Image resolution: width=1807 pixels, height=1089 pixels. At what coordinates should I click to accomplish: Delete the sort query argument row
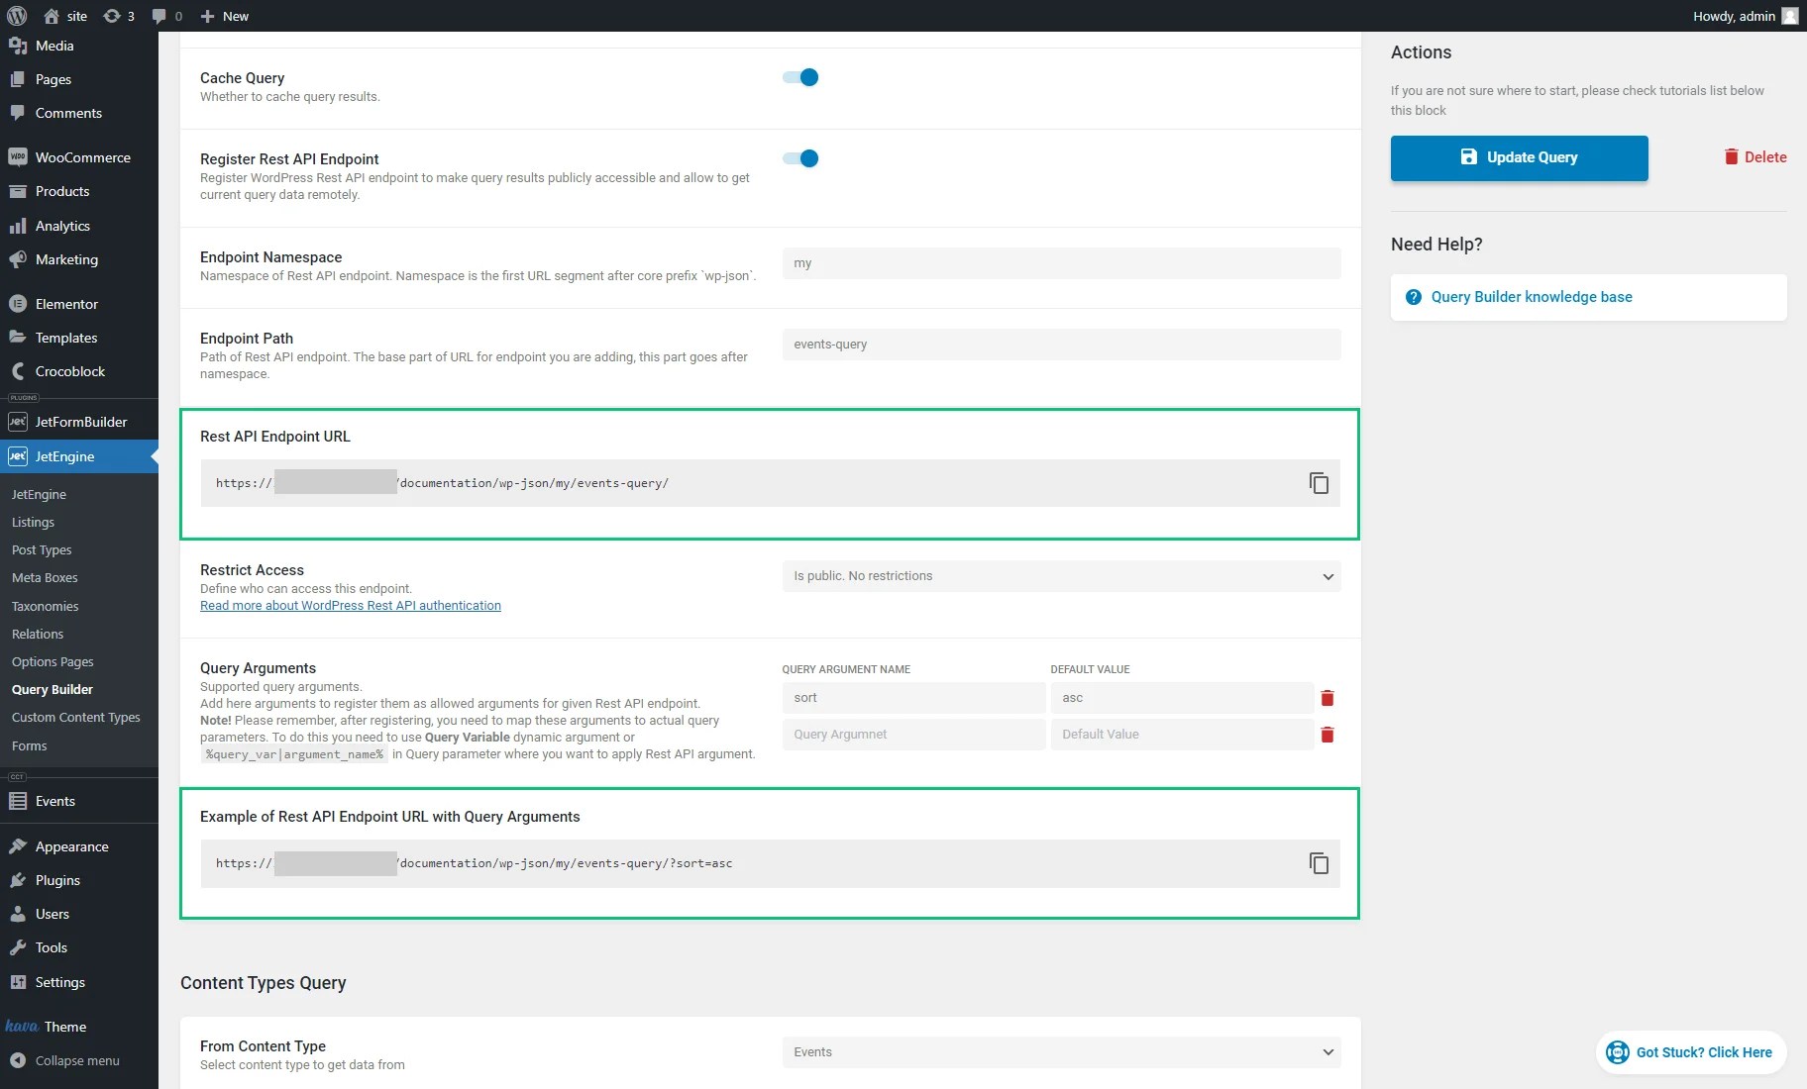pyautogui.click(x=1328, y=697)
